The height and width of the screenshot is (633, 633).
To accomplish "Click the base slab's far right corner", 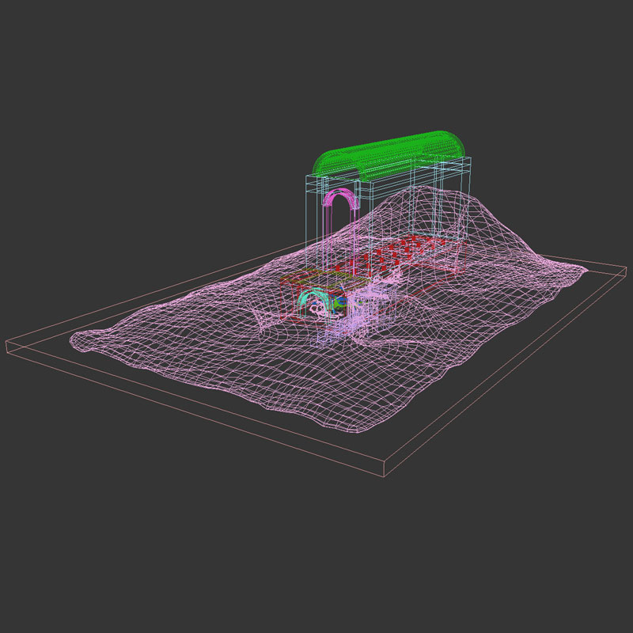I will tap(625, 271).
